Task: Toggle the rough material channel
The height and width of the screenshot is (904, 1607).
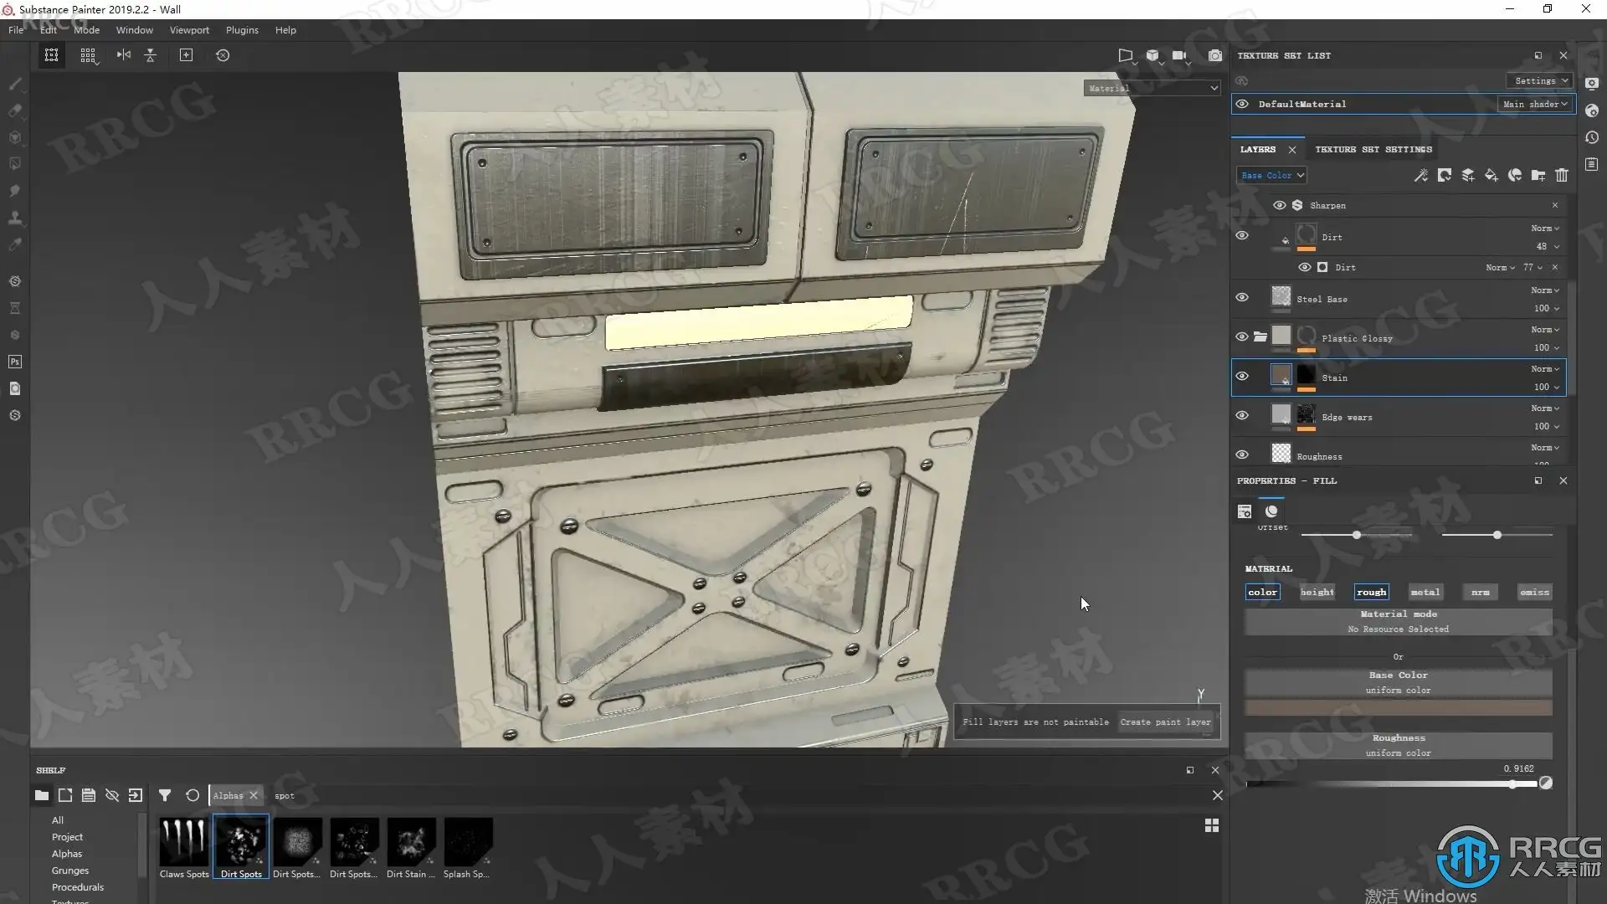Action: point(1371,592)
